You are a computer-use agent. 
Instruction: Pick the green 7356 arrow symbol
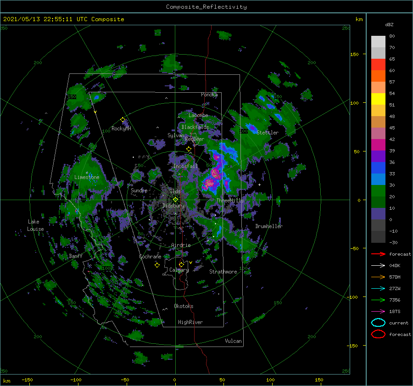point(378,300)
